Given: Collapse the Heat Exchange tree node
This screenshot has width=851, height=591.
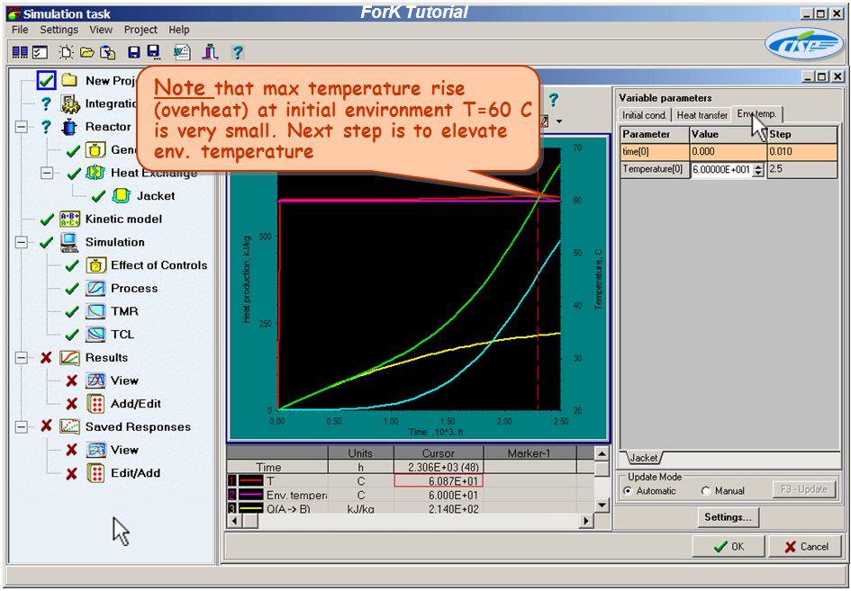Looking at the screenshot, I should tap(47, 173).
